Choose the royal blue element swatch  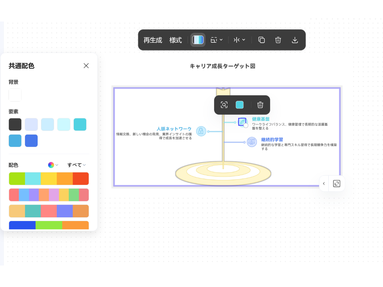[31, 141]
